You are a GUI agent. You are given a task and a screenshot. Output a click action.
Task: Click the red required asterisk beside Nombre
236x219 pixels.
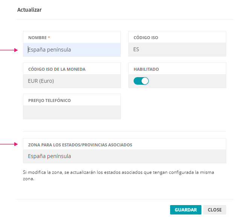(49, 38)
